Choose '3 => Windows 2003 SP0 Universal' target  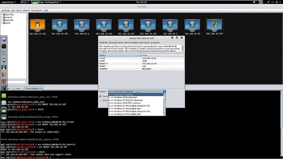pyautogui.click(x=136, y=103)
